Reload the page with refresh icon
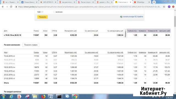 click(x=11, y=7)
